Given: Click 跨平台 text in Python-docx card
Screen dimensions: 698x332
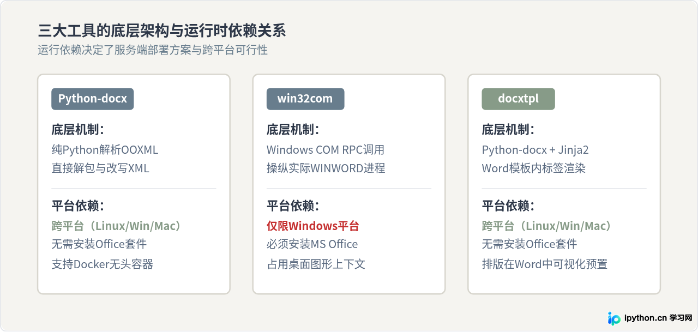Looking at the screenshot, I should click(x=116, y=226).
